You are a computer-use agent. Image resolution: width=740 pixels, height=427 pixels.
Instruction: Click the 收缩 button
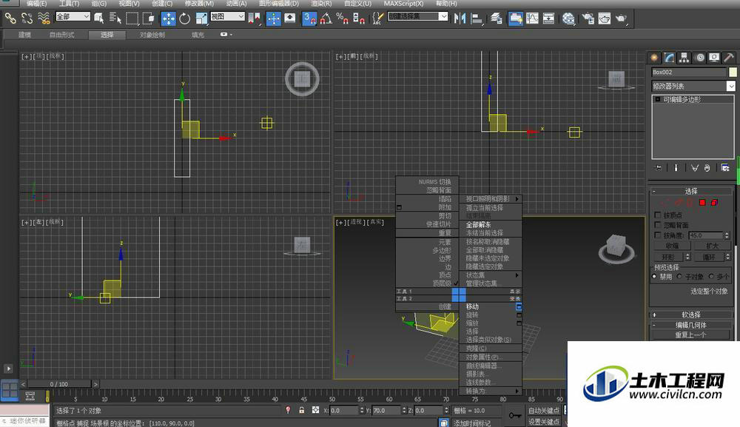pyautogui.click(x=672, y=246)
